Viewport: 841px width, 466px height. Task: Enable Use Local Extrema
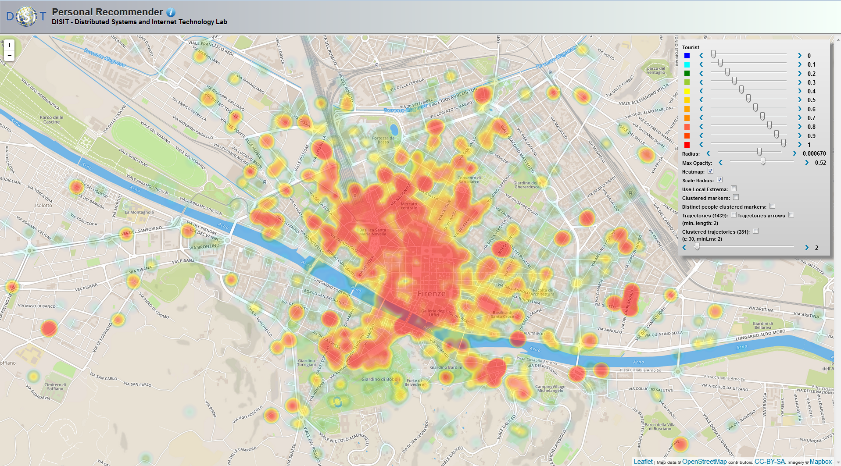(734, 189)
